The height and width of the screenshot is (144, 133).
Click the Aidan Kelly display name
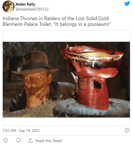[x=25, y=4]
